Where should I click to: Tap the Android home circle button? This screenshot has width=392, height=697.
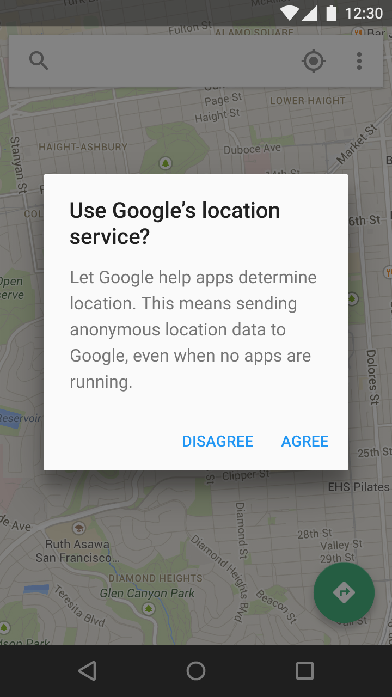click(196, 671)
